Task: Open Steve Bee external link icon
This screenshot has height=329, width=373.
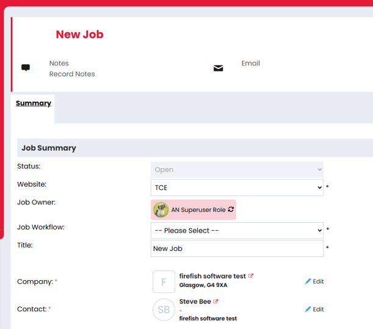Action: [x=215, y=301]
